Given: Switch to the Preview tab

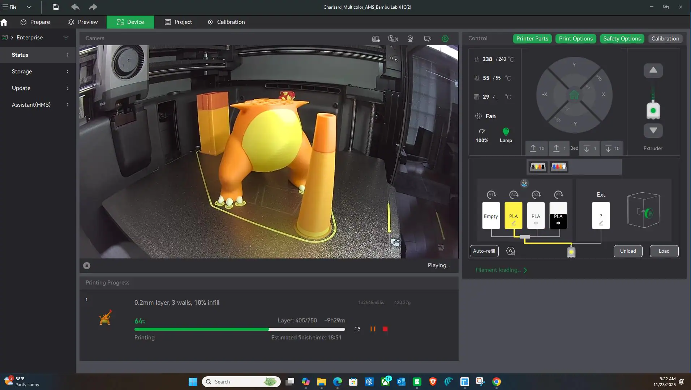Looking at the screenshot, I should [83, 22].
